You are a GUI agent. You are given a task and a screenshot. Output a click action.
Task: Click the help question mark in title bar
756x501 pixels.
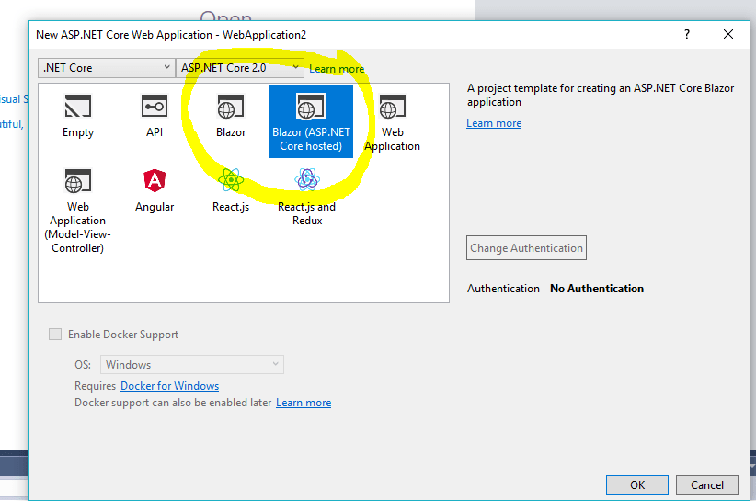click(x=686, y=34)
